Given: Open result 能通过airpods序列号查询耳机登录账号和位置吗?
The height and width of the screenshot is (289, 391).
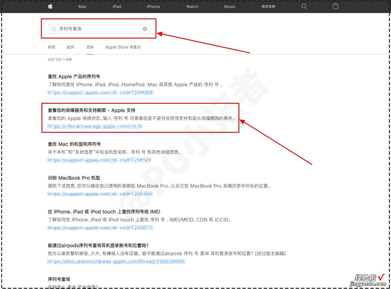Looking at the screenshot, I should pos(98,245).
